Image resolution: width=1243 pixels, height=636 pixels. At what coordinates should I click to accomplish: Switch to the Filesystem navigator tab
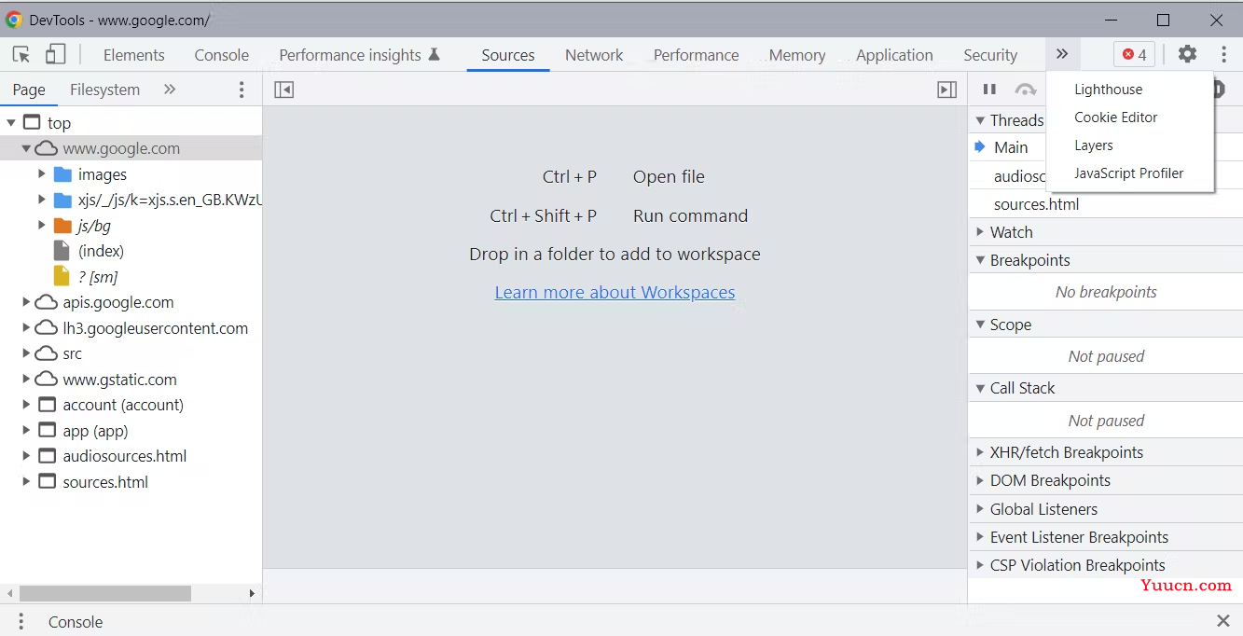click(x=105, y=90)
